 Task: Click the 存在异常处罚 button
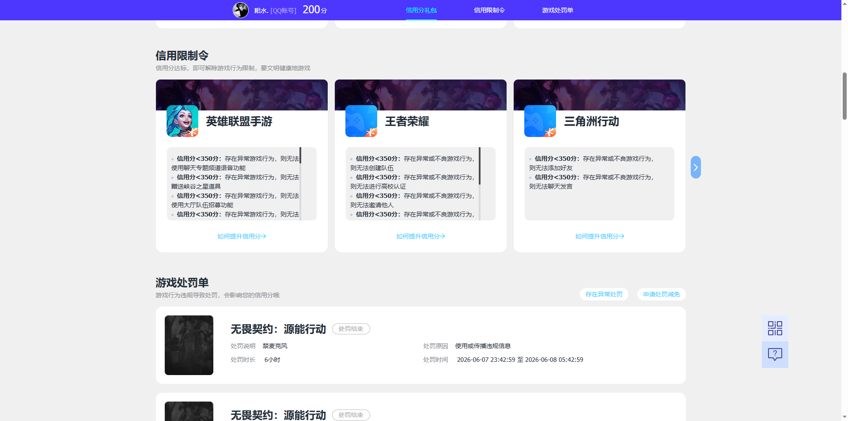click(604, 294)
